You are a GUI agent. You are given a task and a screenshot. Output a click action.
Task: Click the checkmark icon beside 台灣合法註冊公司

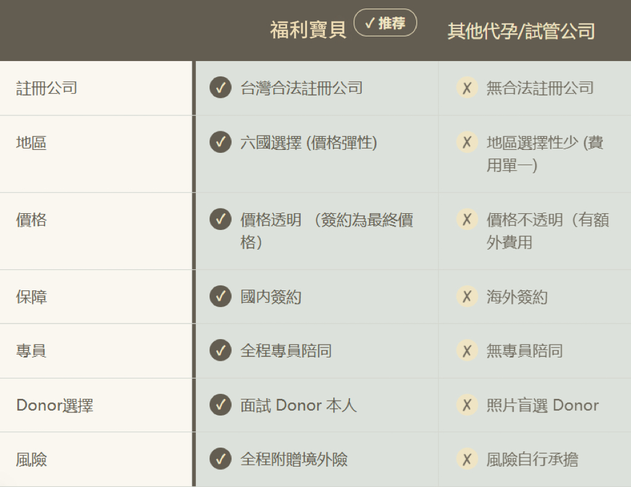click(x=220, y=88)
